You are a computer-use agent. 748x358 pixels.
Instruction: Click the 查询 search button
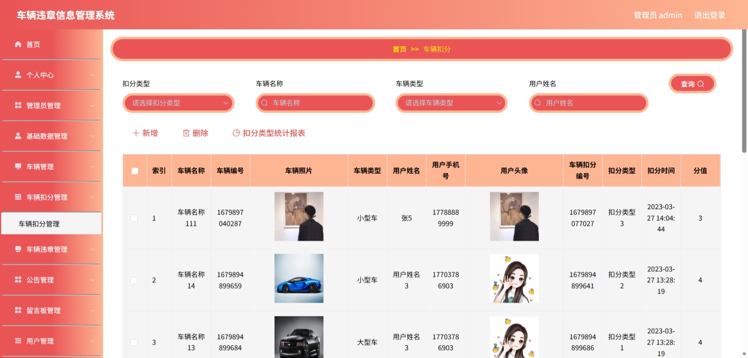point(692,84)
